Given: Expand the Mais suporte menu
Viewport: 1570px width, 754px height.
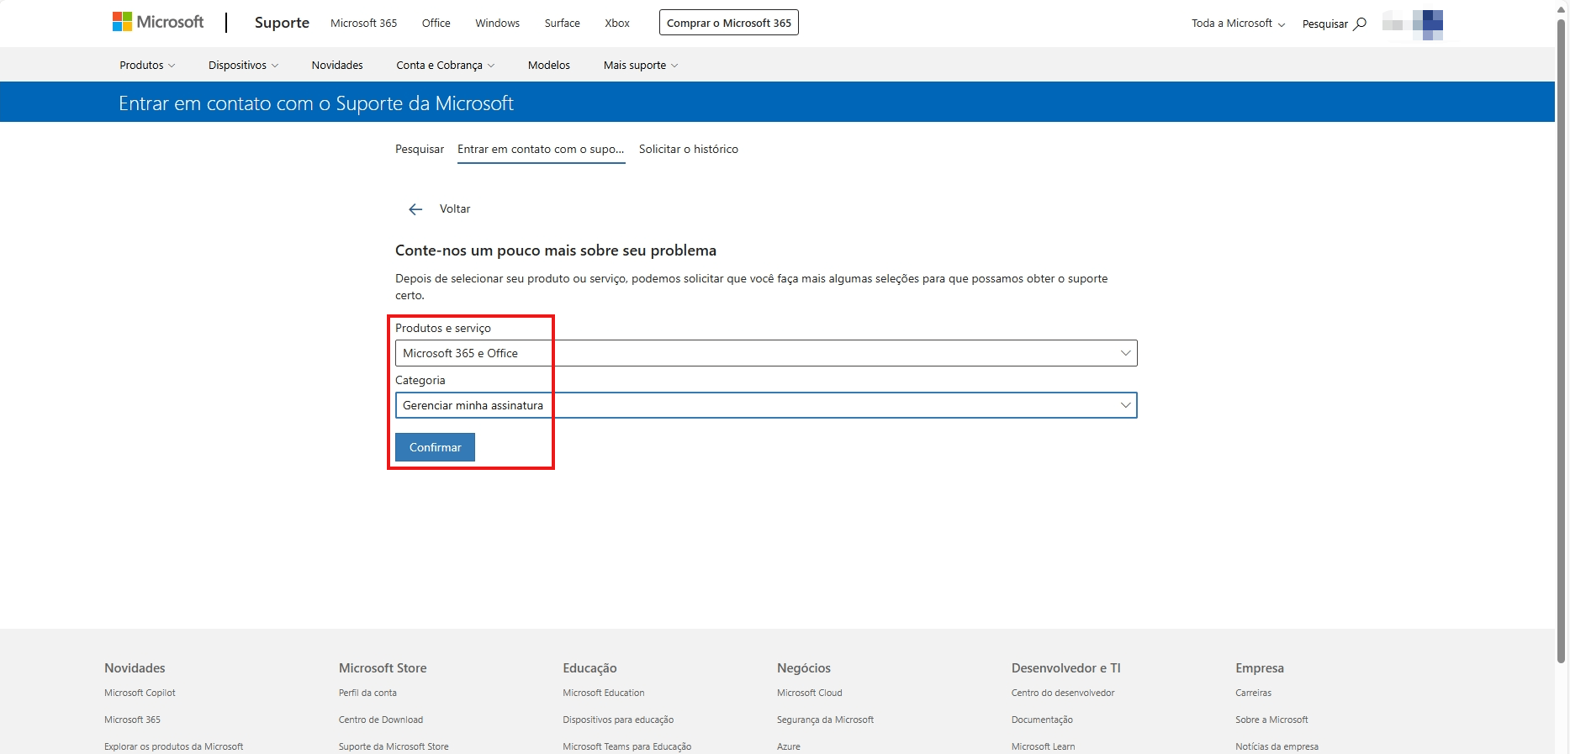Looking at the screenshot, I should tap(640, 65).
